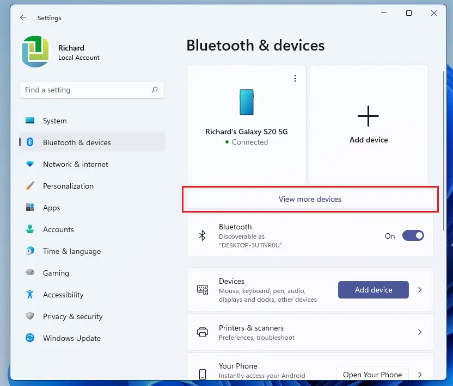Click the Find a setting search box

pos(92,90)
